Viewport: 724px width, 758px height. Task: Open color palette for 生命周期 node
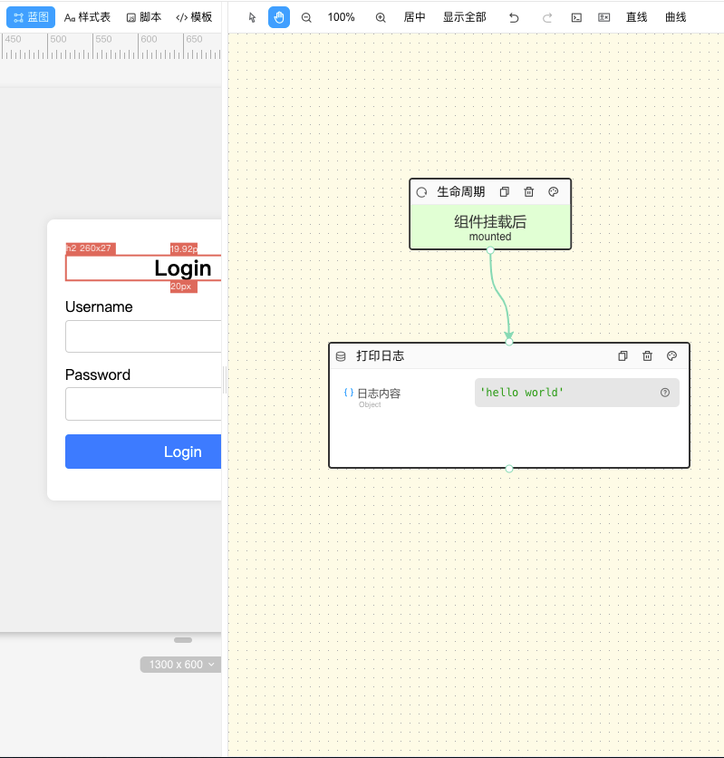[x=554, y=192]
